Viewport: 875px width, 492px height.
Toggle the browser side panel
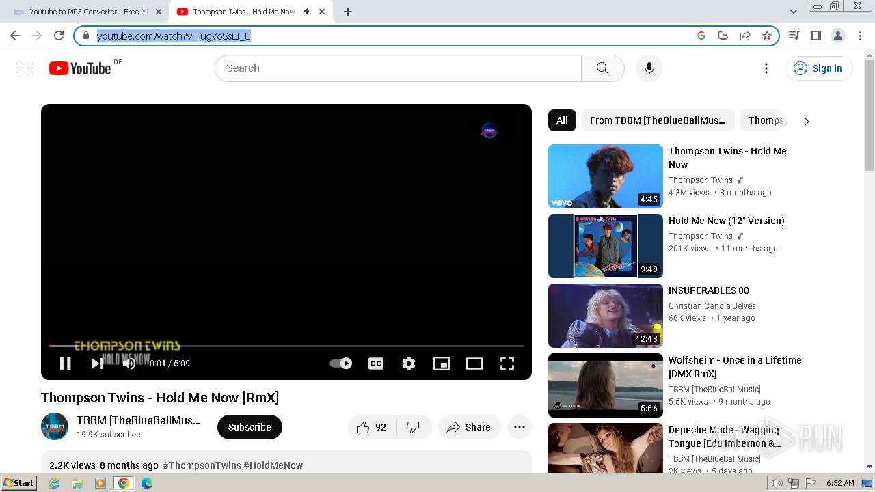[x=816, y=36]
